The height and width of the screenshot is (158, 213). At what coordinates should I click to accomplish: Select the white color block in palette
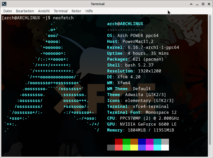[x=165, y=147]
